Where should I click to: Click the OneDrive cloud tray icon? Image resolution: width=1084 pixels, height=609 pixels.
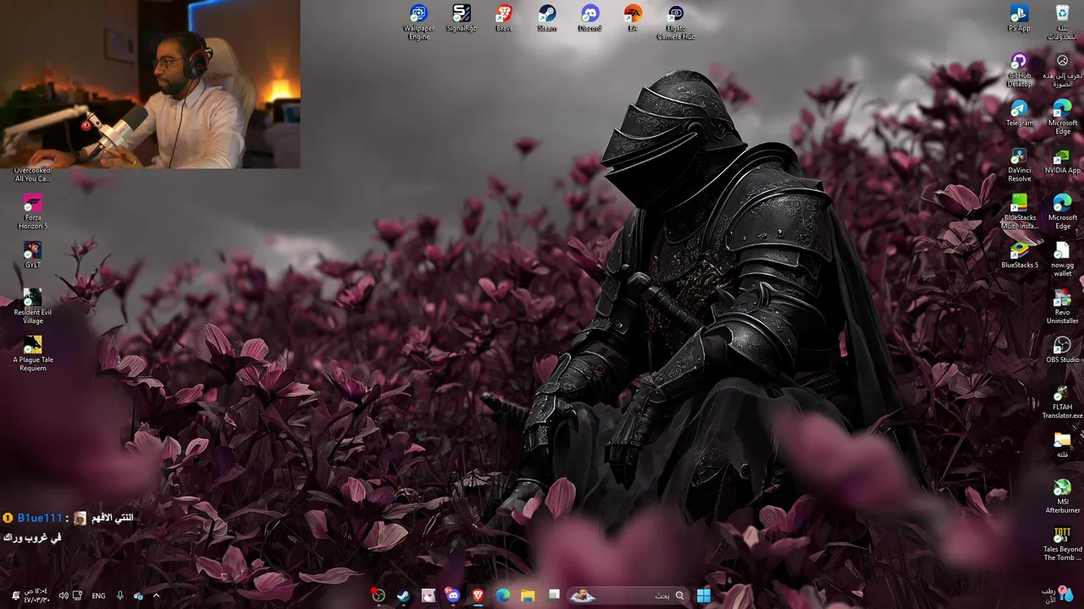138,595
